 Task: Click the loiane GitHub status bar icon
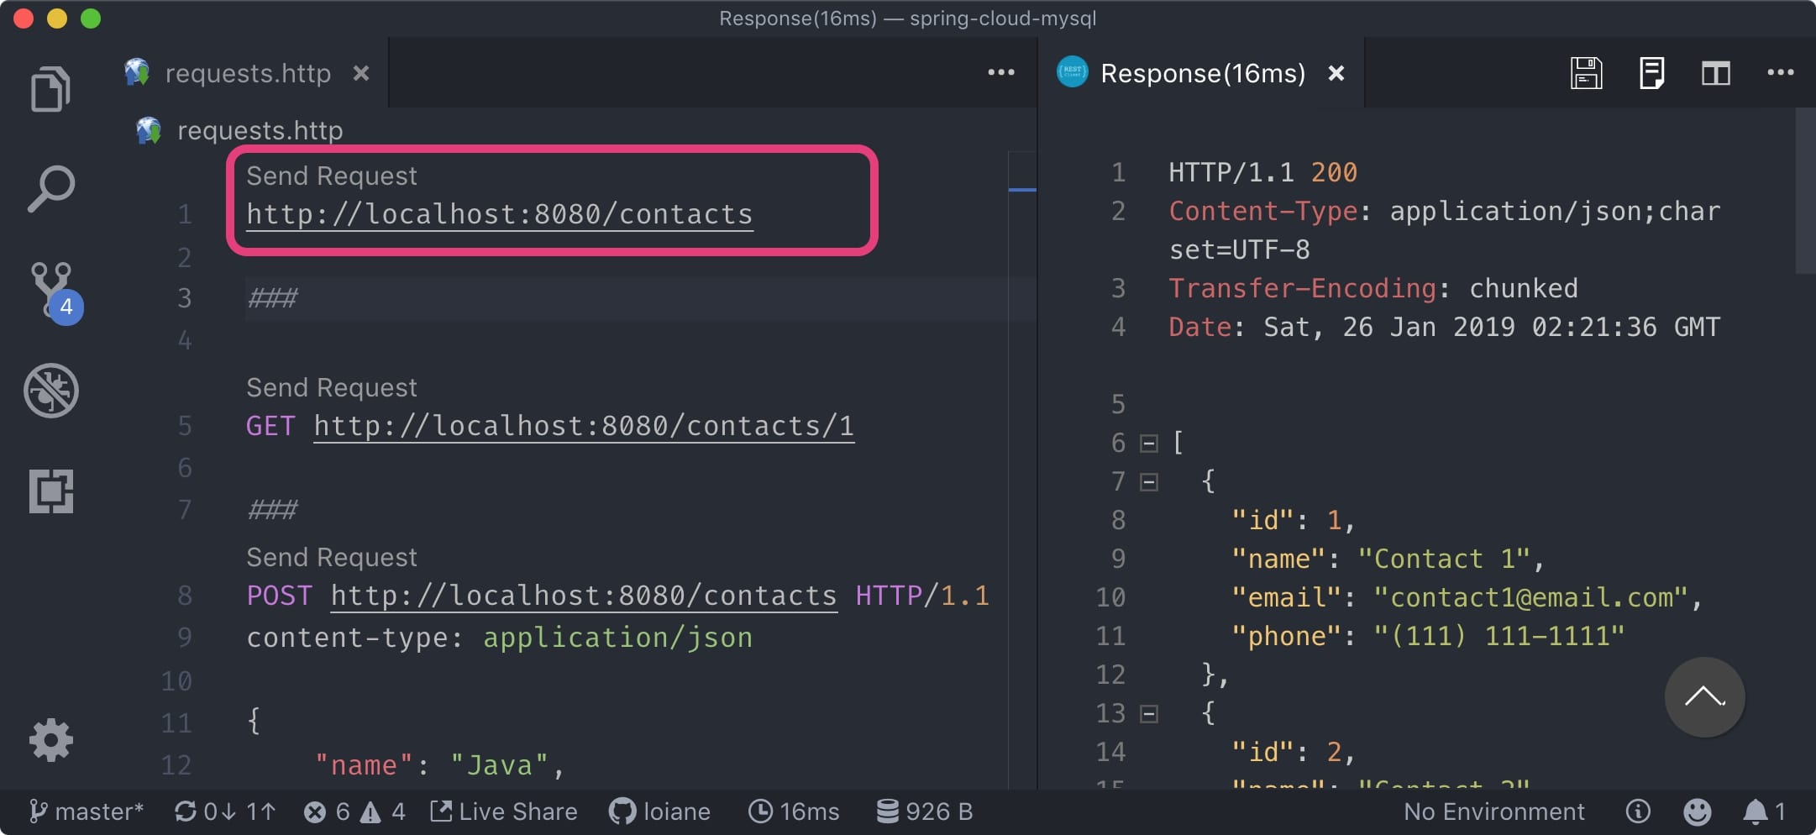point(659,811)
